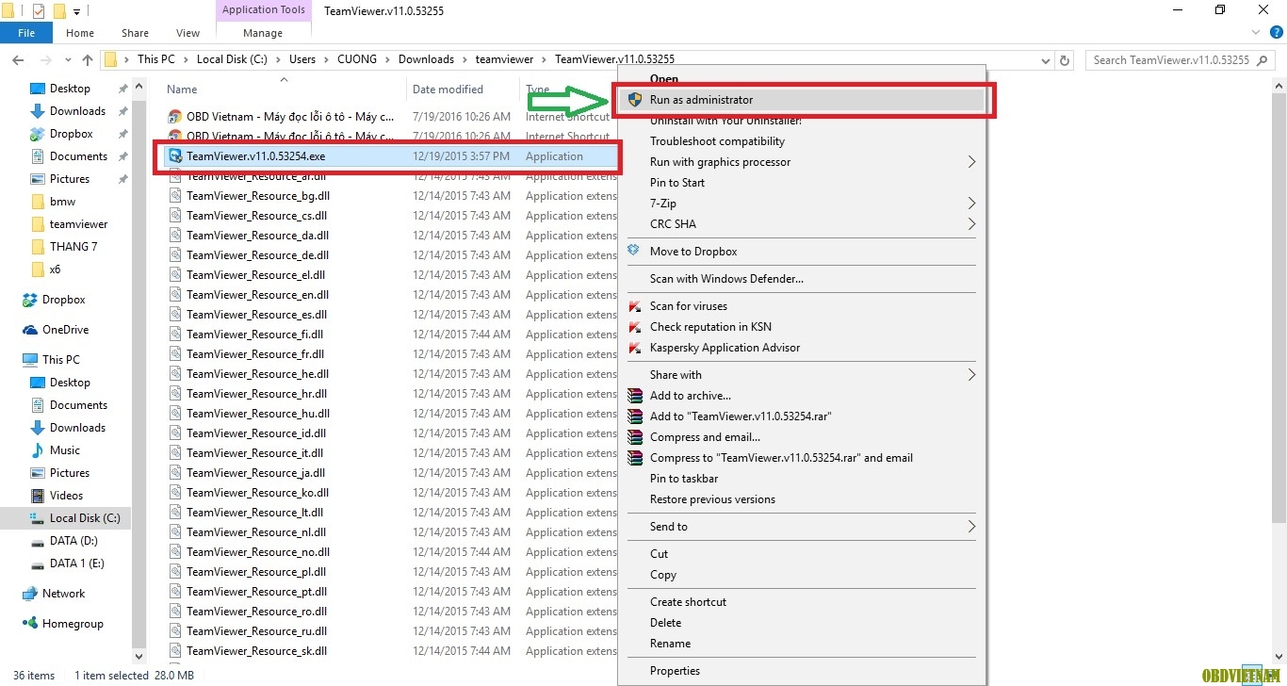Click the Music note icon in sidebar
This screenshot has height=686, width=1287.
click(38, 450)
